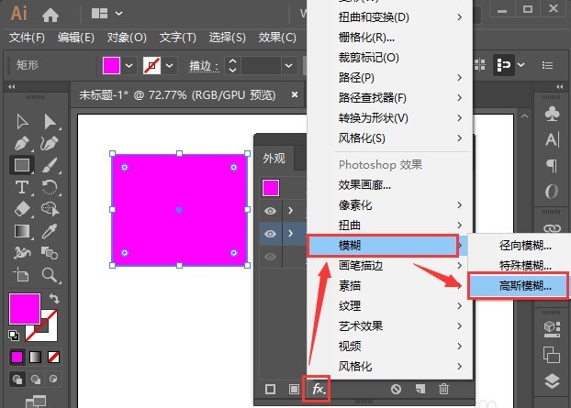
Task: Swap fill and stroke colors
Action: tap(55, 299)
